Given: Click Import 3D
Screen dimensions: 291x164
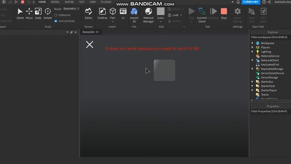Looking at the screenshot, I should point(134,15).
